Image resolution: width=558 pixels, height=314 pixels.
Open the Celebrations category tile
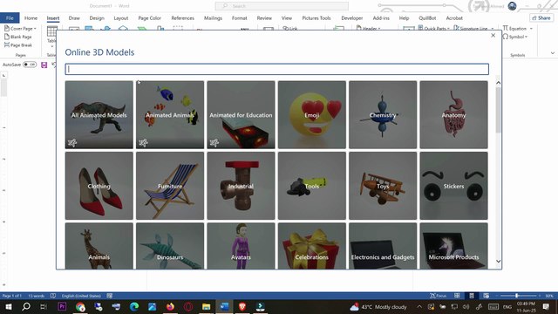[x=312, y=246]
